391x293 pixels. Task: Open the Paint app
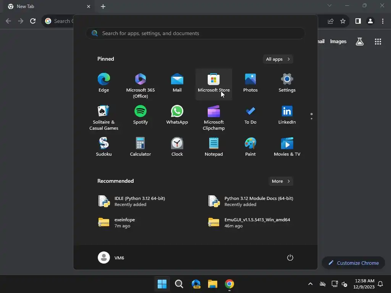pyautogui.click(x=250, y=147)
